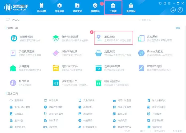Screen dimensions: 186x133
Task: Open 下载固件 tool
Action: [x=154, y=114]
